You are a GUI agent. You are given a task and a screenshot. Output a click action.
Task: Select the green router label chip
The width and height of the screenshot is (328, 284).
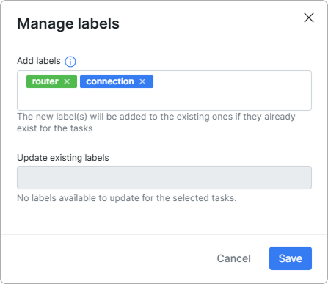pyautogui.click(x=51, y=81)
